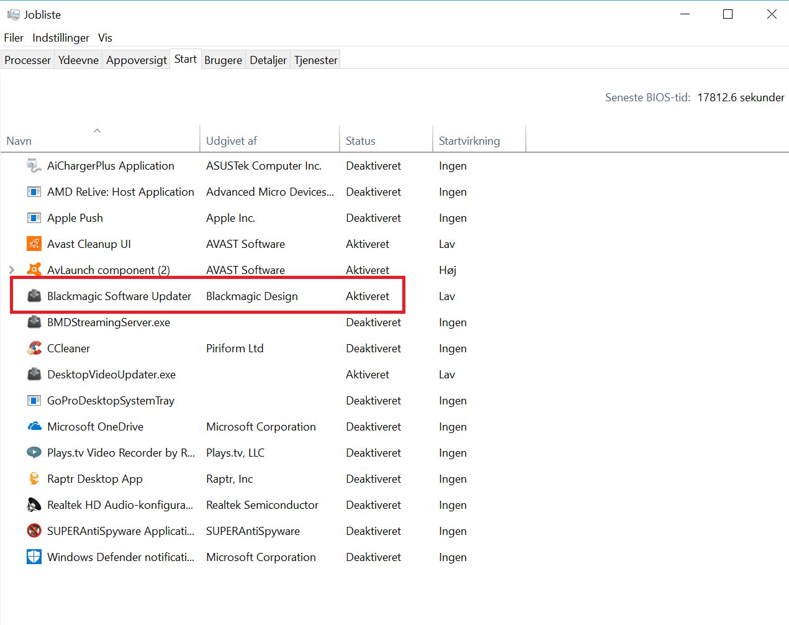The width and height of the screenshot is (789, 625).
Task: Click the AMD ReLive Host Application icon
Action: (x=34, y=192)
